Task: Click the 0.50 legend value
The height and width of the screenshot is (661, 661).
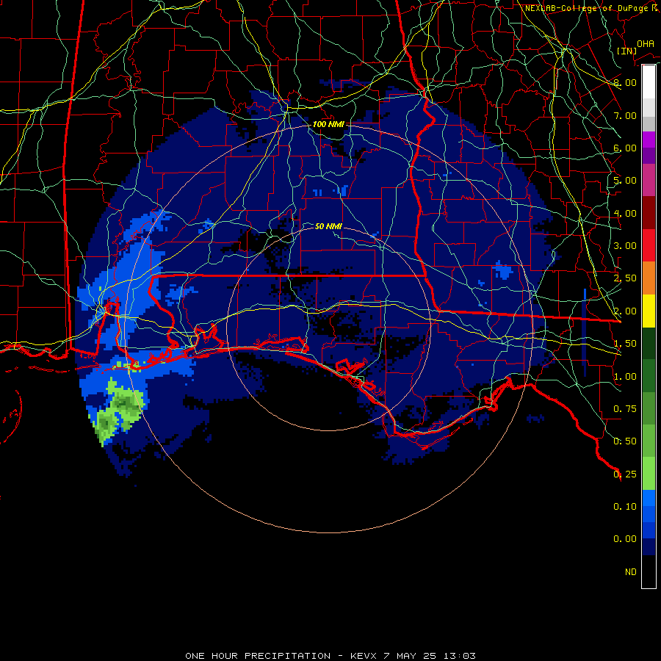Action: coord(625,441)
